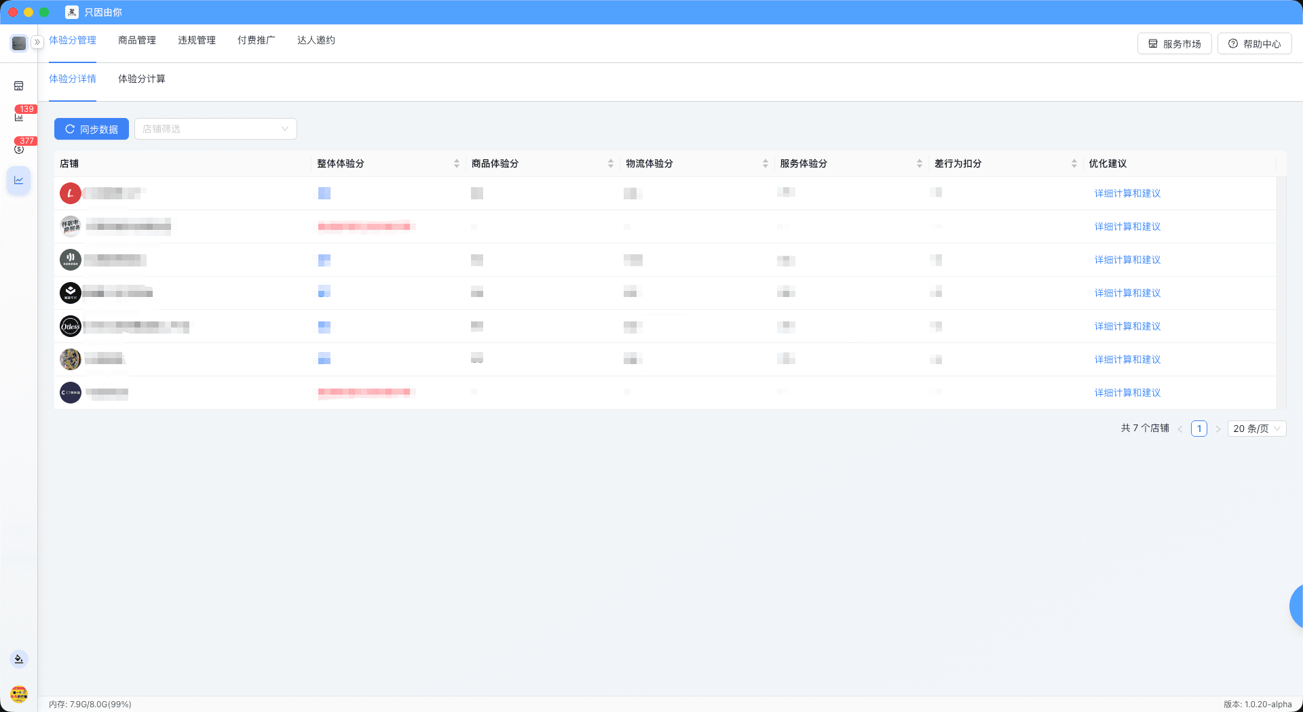1303x712 pixels.
Task: Click the 内存 memory usage status text
Action: [x=90, y=705]
